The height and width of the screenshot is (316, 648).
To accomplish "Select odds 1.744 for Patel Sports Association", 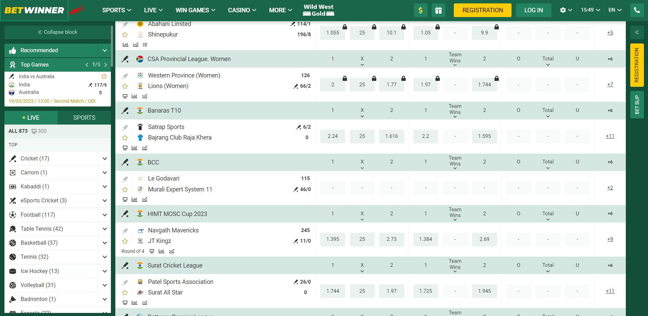I will coord(333,291).
